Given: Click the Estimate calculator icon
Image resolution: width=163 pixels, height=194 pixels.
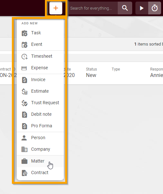Looking at the screenshot, I should (24, 91).
